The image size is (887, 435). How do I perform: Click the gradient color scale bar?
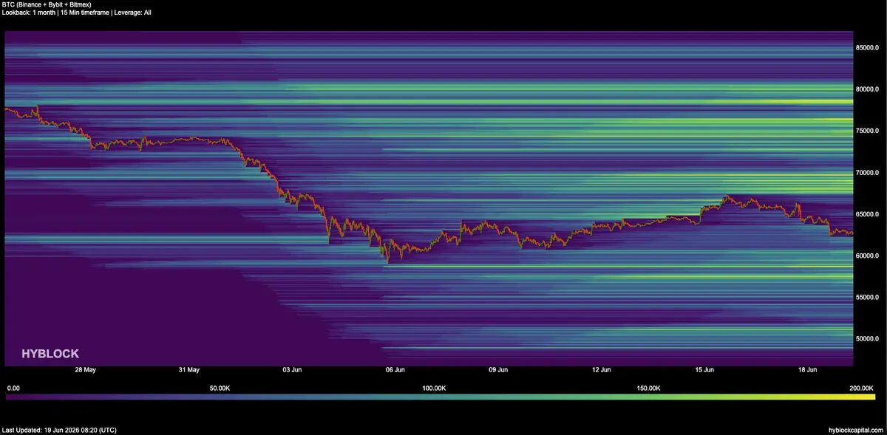click(440, 397)
